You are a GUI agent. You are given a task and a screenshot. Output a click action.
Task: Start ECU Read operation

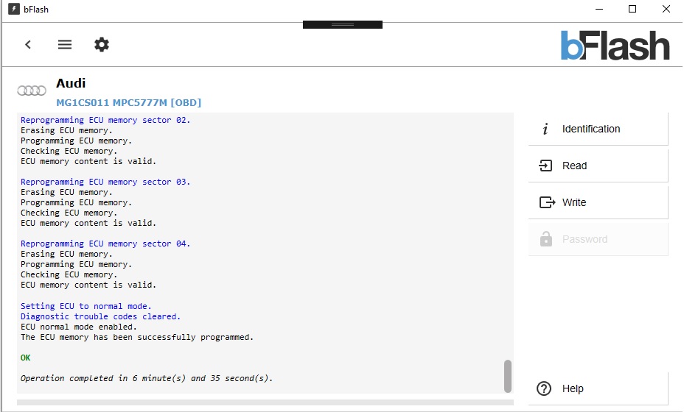[x=598, y=166]
